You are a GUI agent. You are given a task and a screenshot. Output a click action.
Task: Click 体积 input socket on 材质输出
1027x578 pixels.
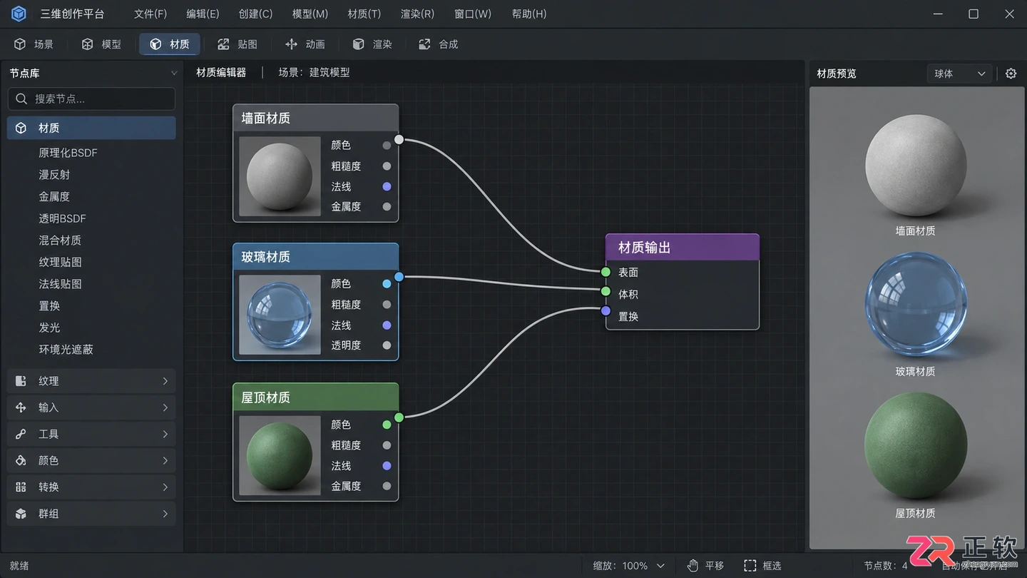(x=606, y=292)
